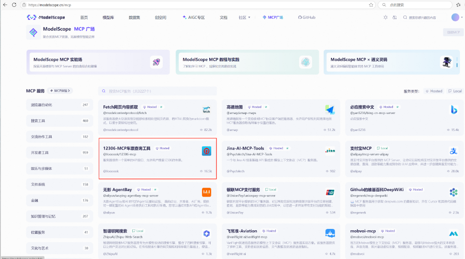Click the MCP 广场 diamond header icon
This screenshot has height=259, width=465.
33,32
